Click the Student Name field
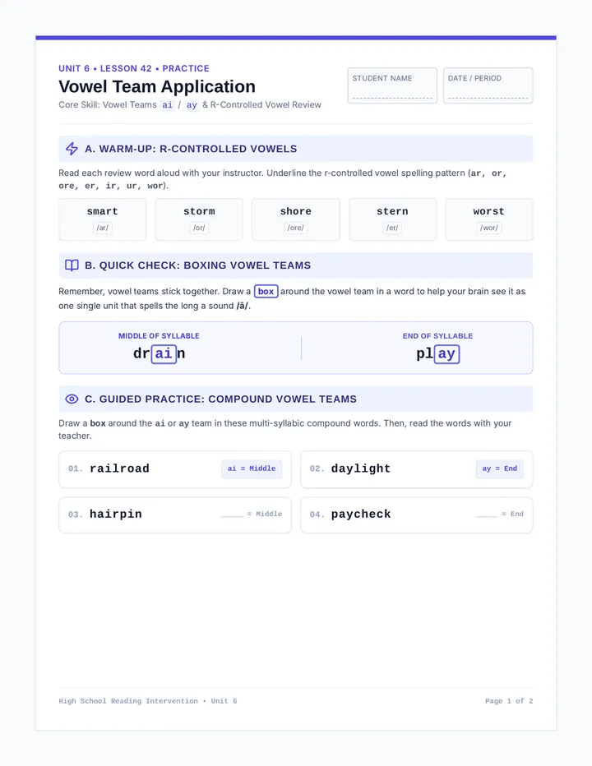Screen dimensions: 592x766 392,85
